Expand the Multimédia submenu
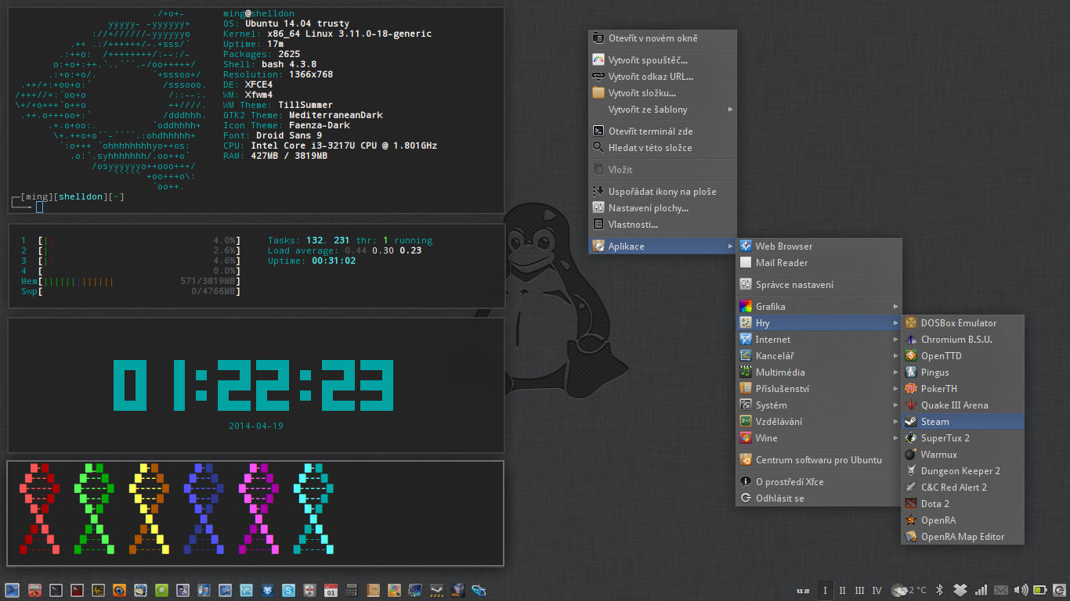Screen dimensions: 1070x601 (819, 372)
